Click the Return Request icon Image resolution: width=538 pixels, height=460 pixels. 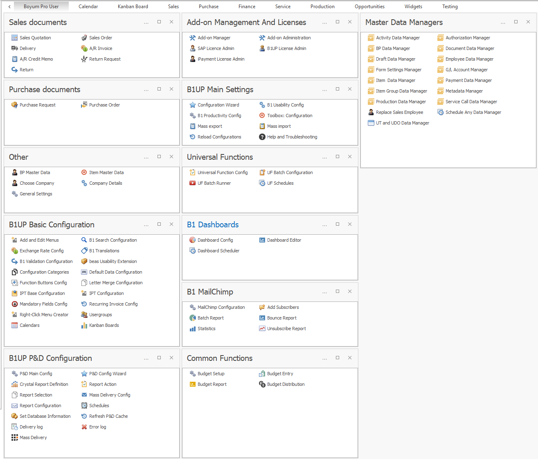coord(84,59)
